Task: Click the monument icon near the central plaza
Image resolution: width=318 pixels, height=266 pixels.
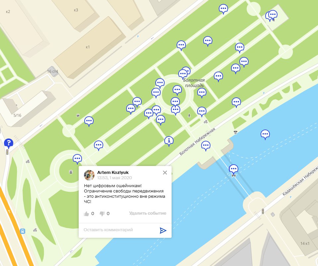Action: click(189, 115)
